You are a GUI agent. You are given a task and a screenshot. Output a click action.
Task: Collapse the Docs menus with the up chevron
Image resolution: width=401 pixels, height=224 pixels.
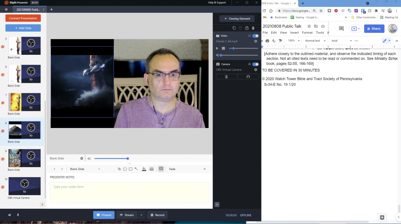(x=397, y=41)
